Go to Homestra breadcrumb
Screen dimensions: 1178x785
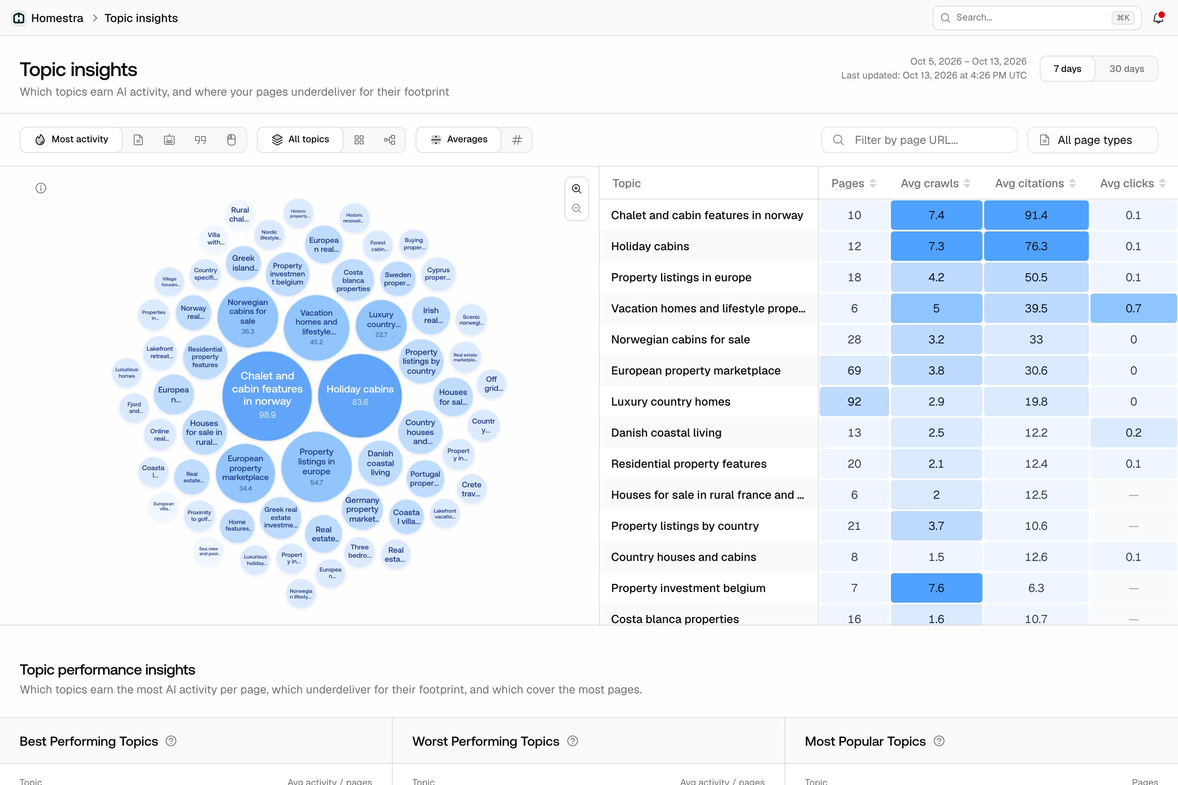coord(57,18)
